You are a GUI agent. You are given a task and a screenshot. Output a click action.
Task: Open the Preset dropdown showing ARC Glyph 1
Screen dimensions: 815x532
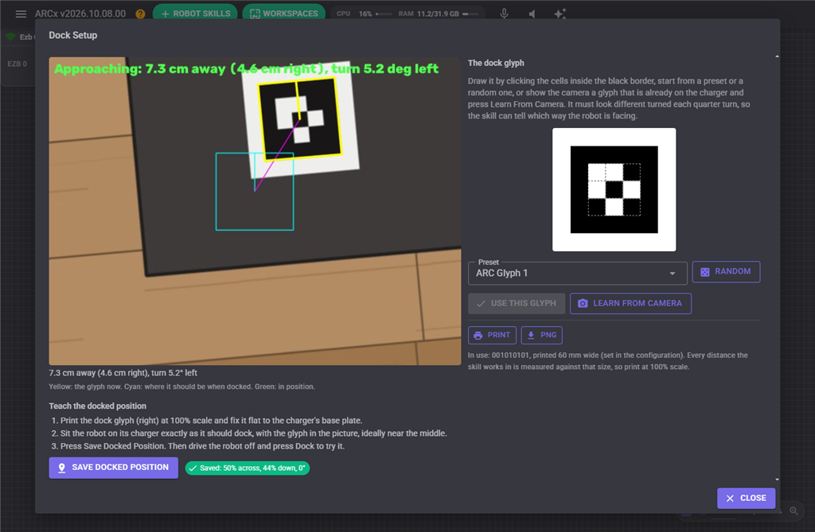(x=578, y=274)
